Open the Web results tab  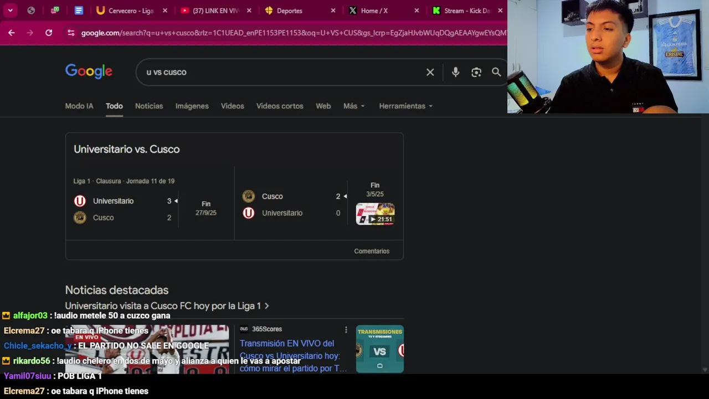(x=323, y=106)
